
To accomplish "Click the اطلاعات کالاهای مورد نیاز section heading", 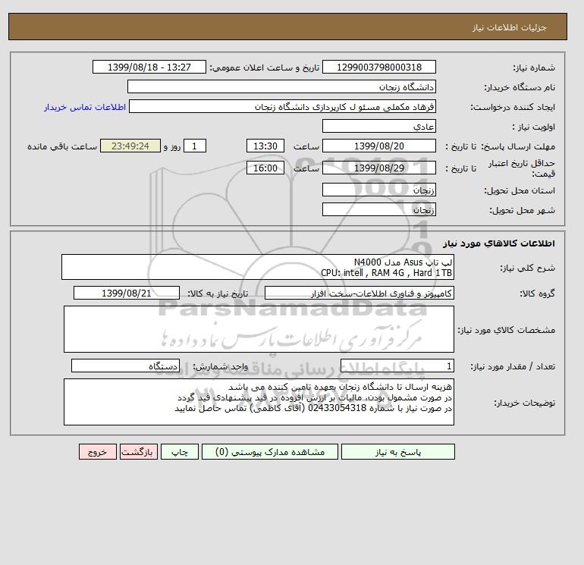I will [x=499, y=243].
